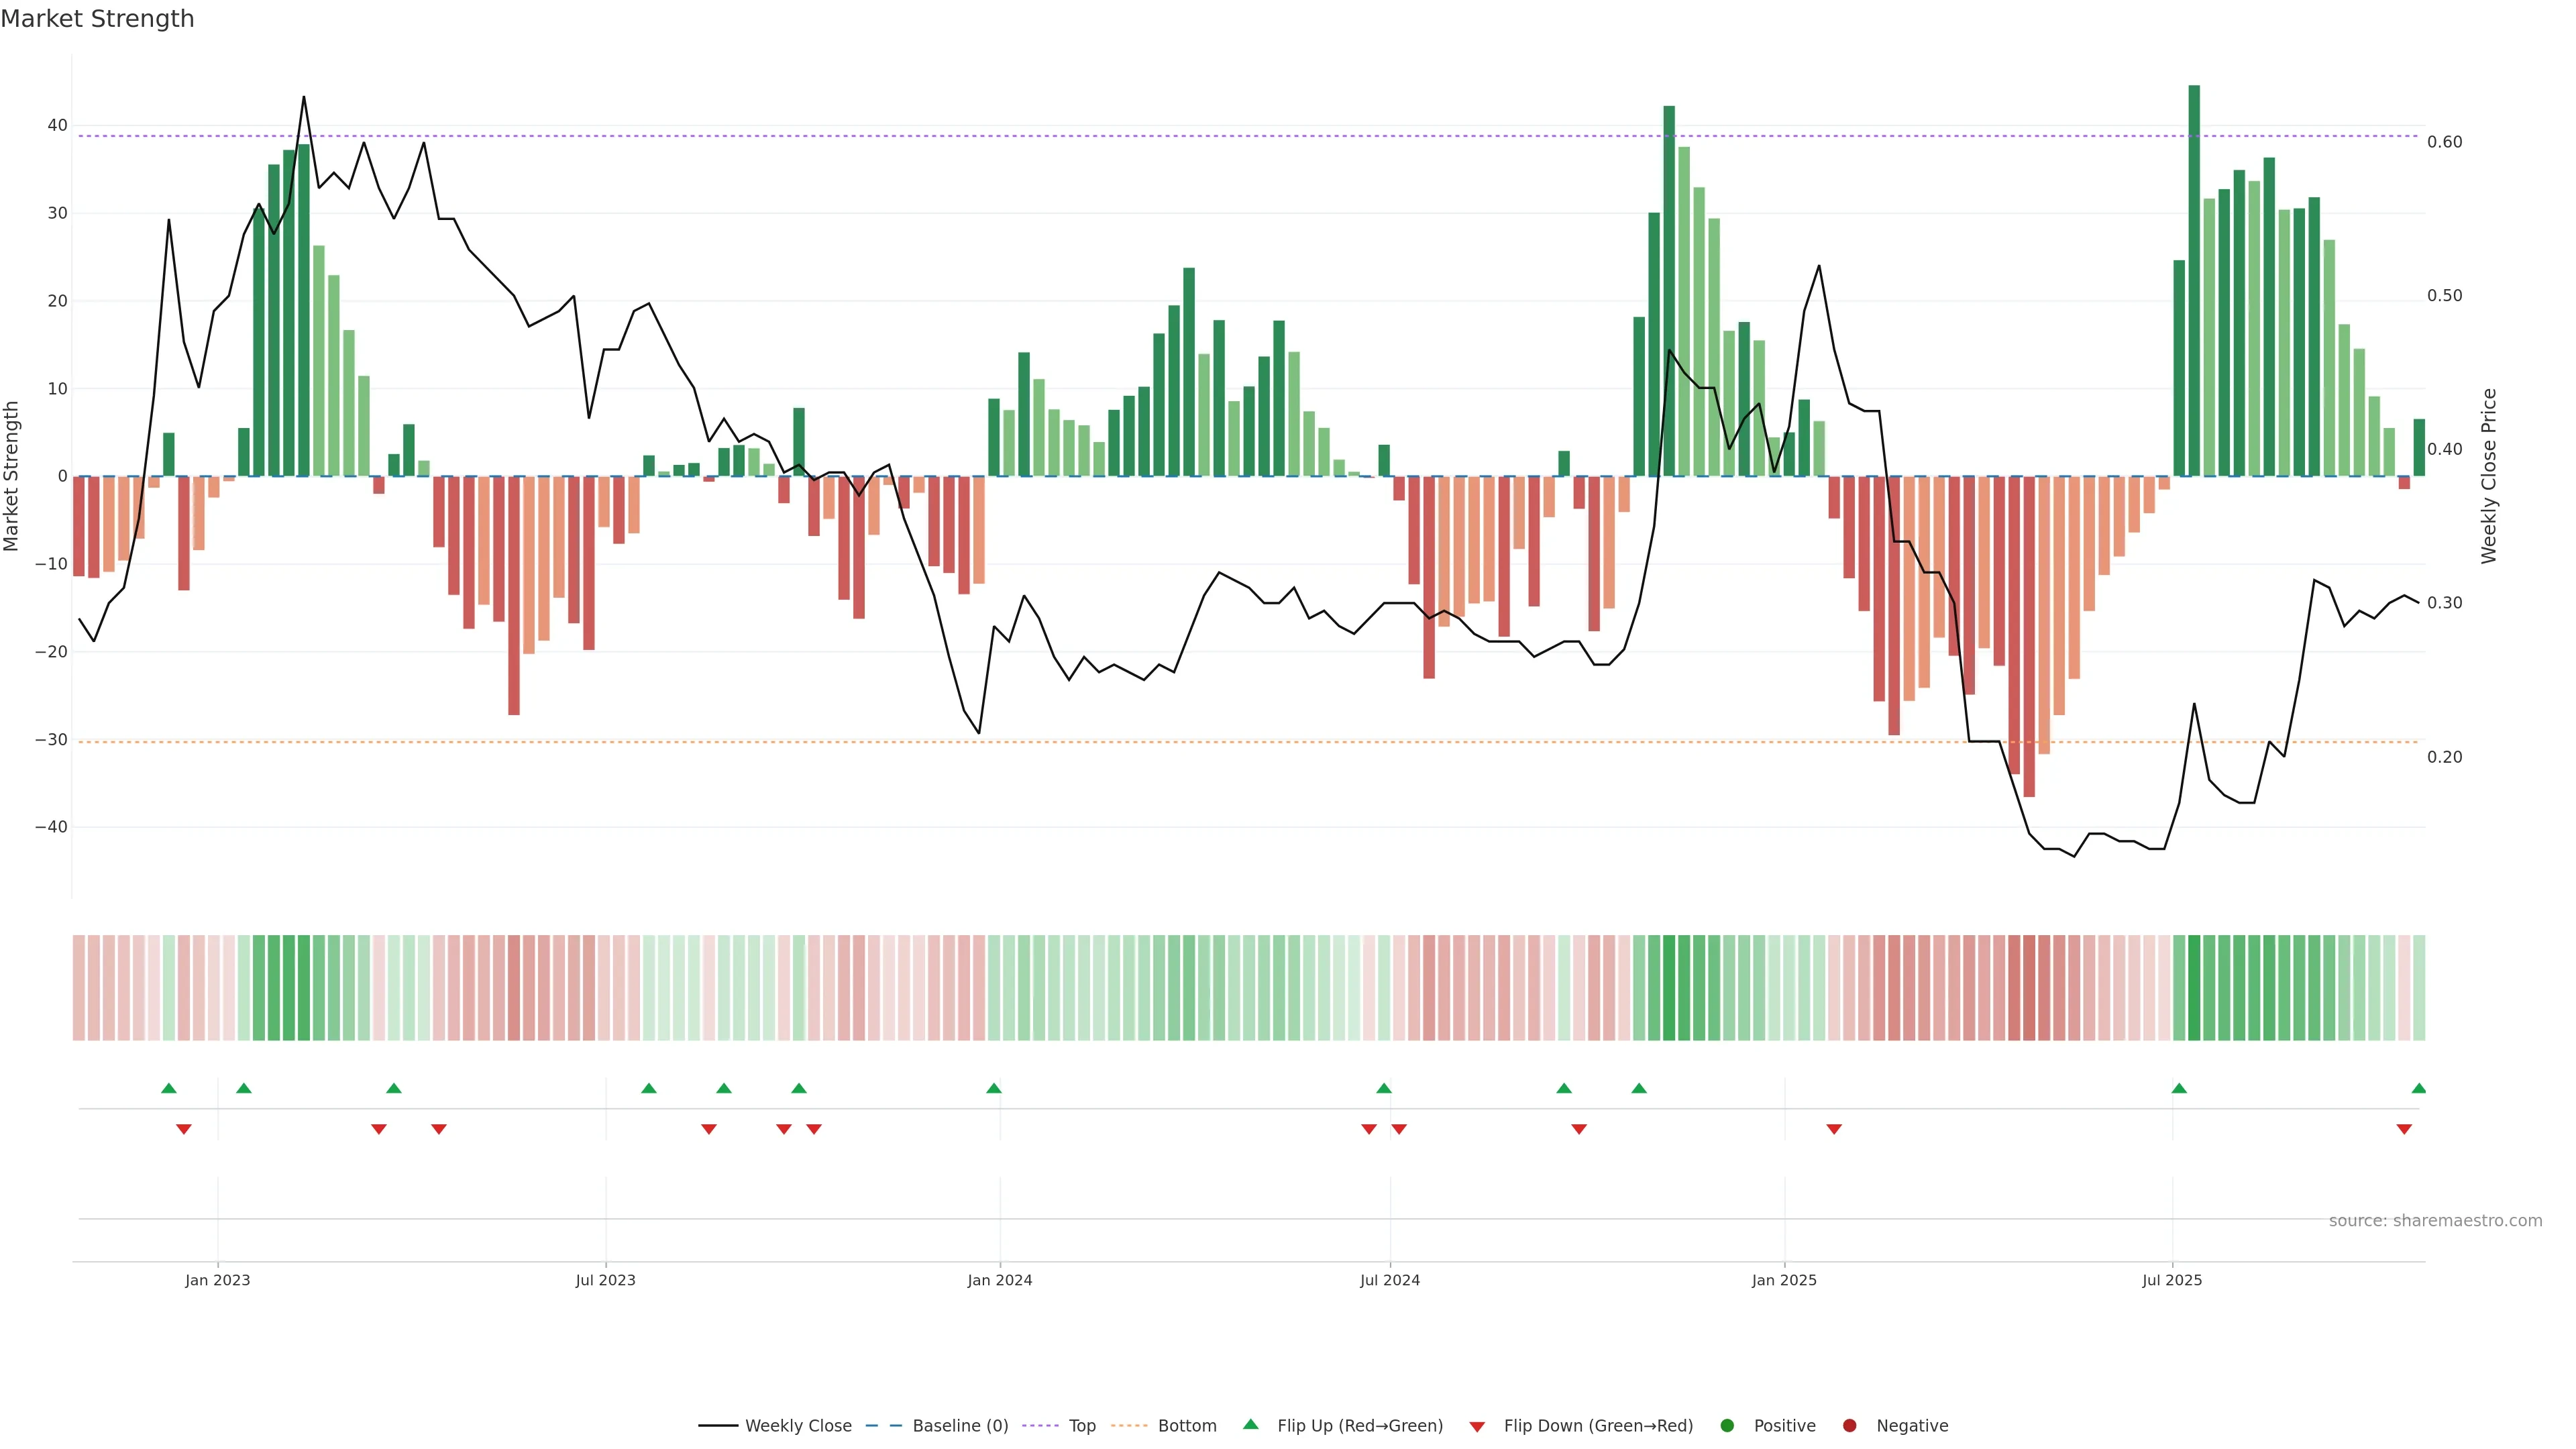The height and width of the screenshot is (1449, 2576).
Task: Click the flip-up triangle marker near Jan 2024
Action: 994,1088
